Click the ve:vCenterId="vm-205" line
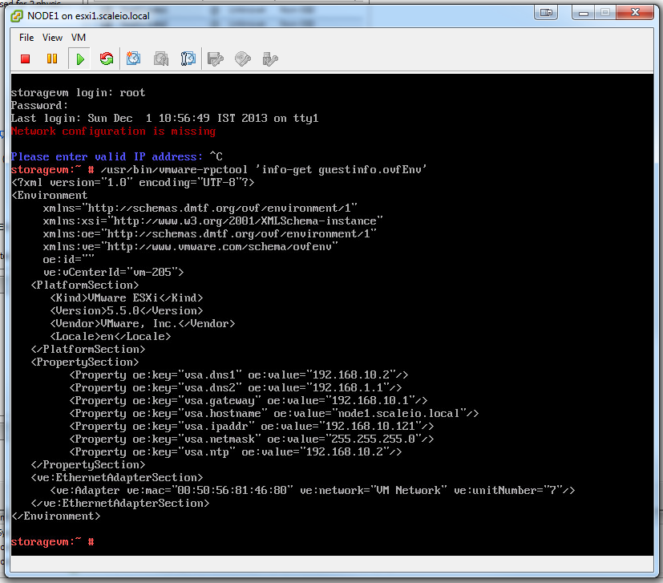This screenshot has width=663, height=583. pos(113,273)
